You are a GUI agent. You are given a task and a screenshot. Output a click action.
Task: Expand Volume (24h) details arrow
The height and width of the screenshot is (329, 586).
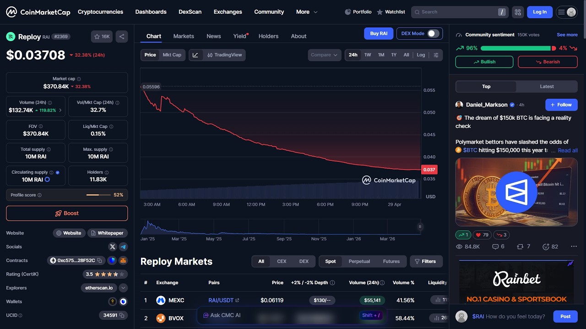point(60,110)
